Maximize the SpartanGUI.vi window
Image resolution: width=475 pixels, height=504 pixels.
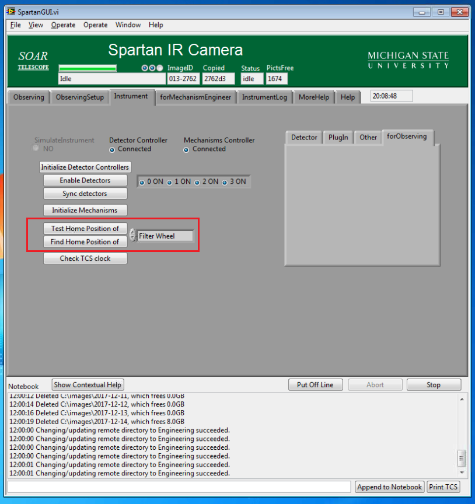click(x=441, y=12)
